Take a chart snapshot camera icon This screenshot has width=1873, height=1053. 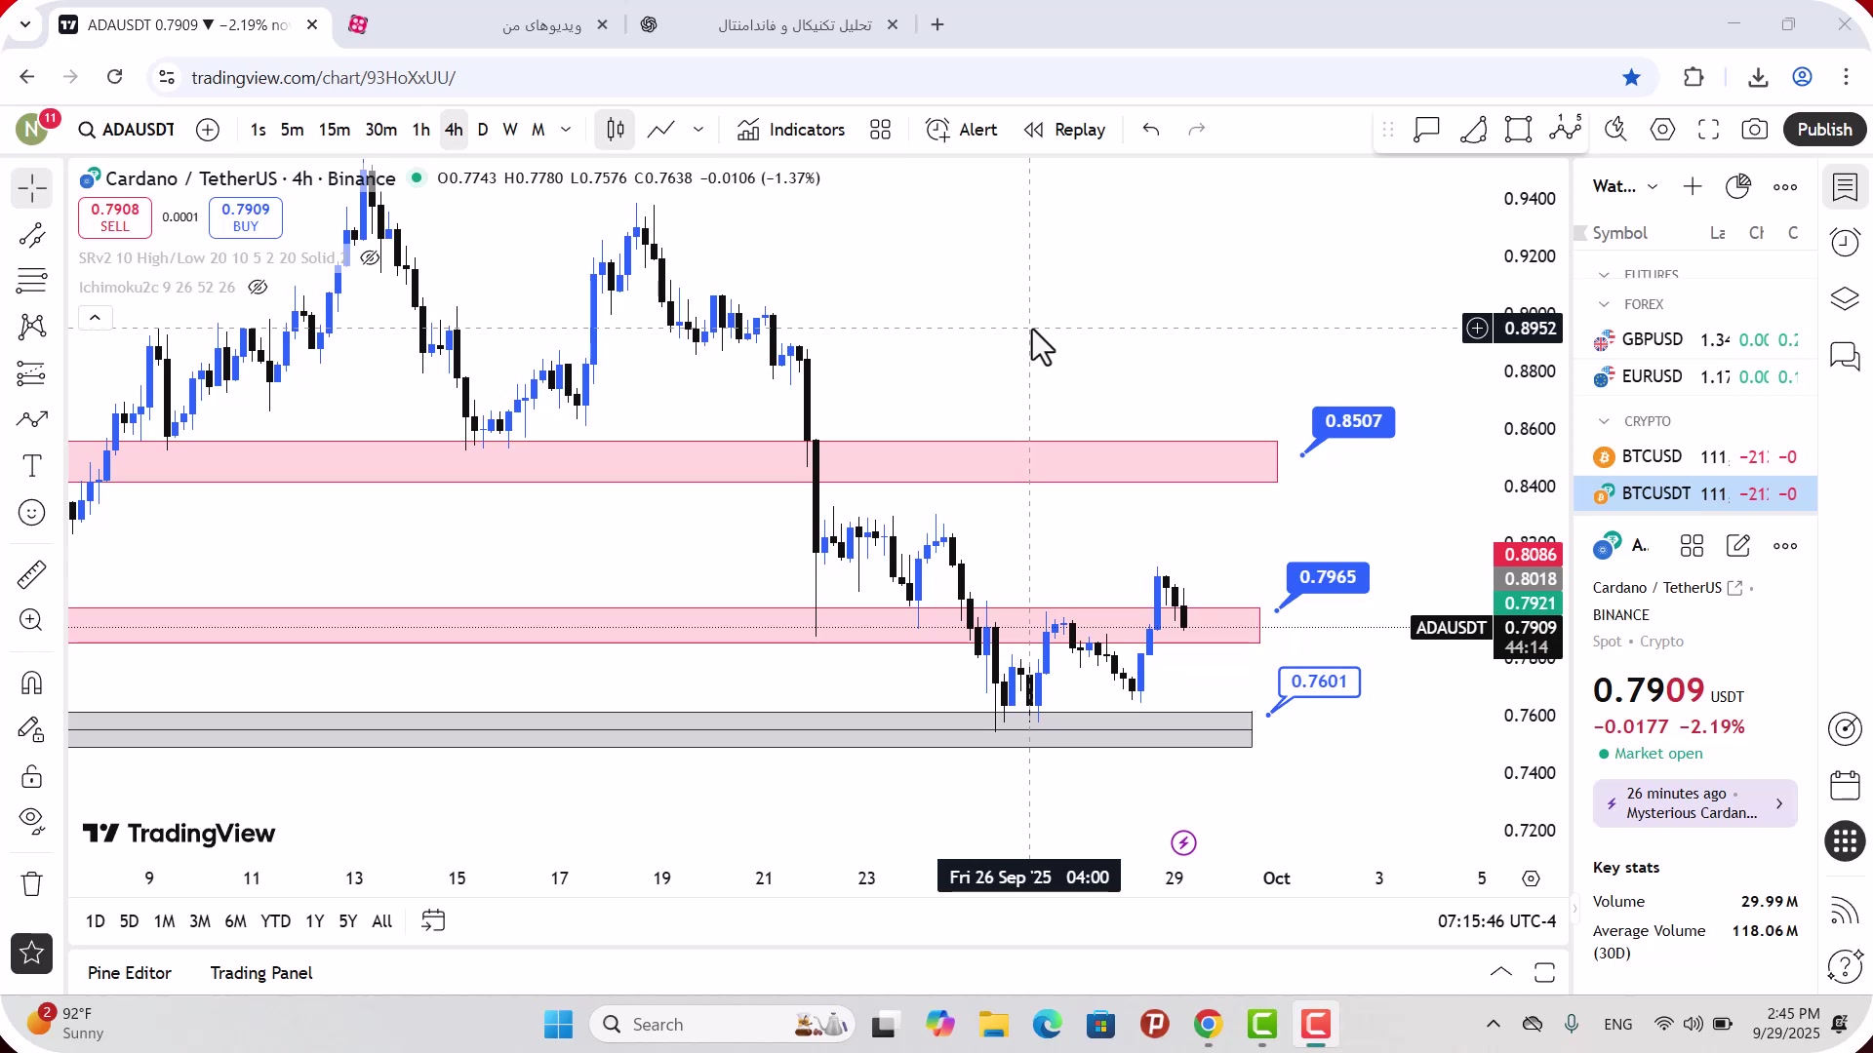(1755, 130)
